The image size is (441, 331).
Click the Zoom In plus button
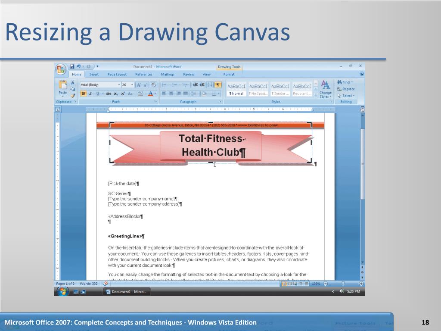pyautogui.click(x=361, y=284)
